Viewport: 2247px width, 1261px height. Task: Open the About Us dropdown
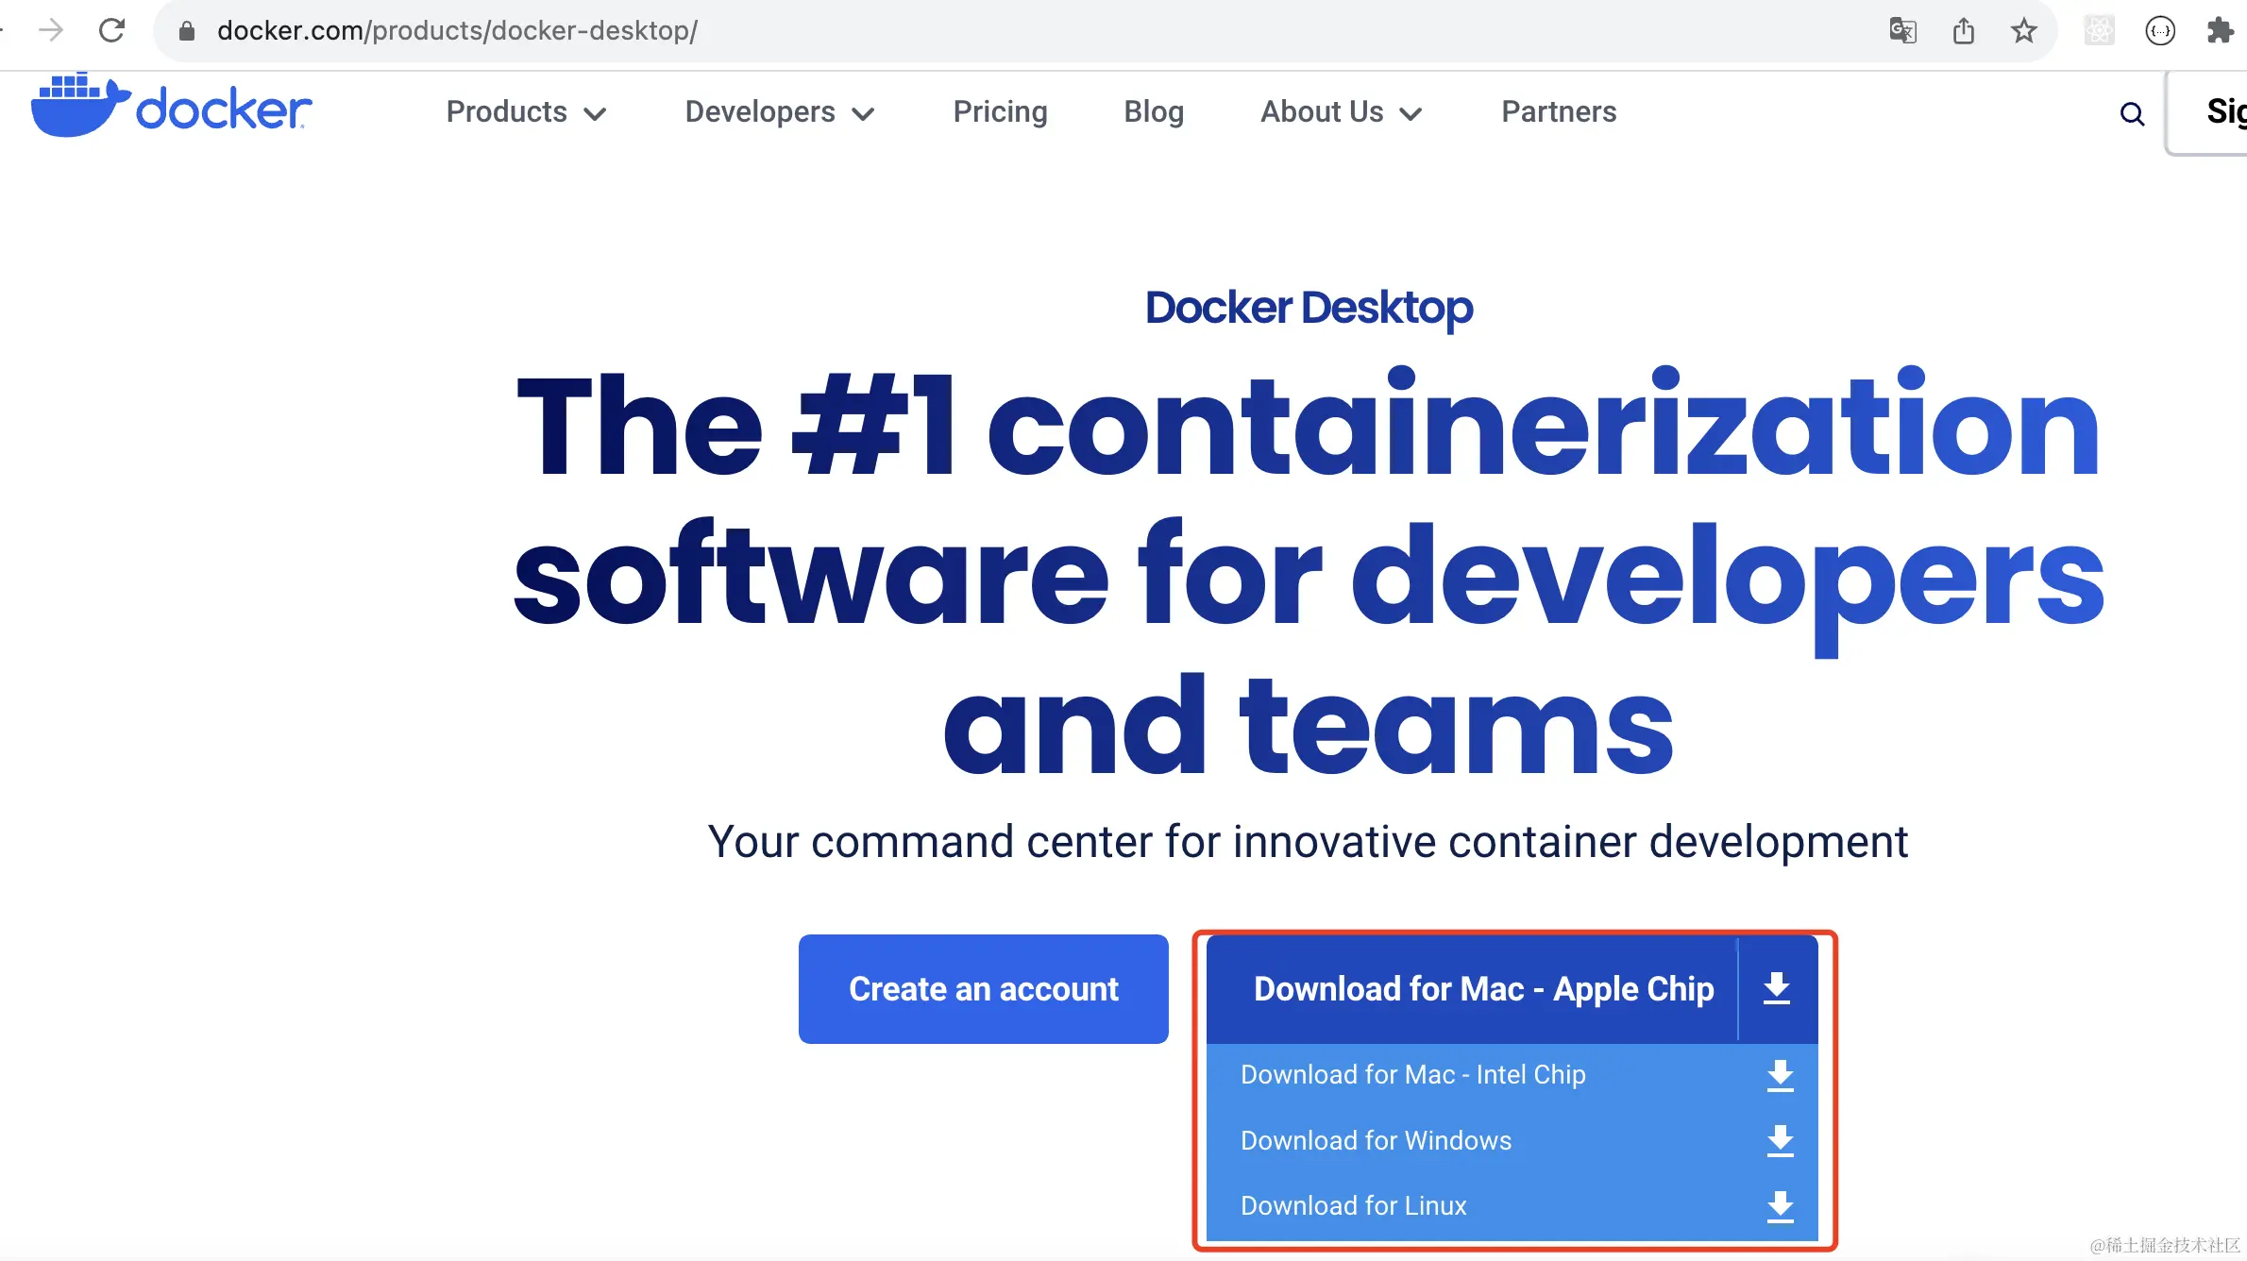(1341, 112)
